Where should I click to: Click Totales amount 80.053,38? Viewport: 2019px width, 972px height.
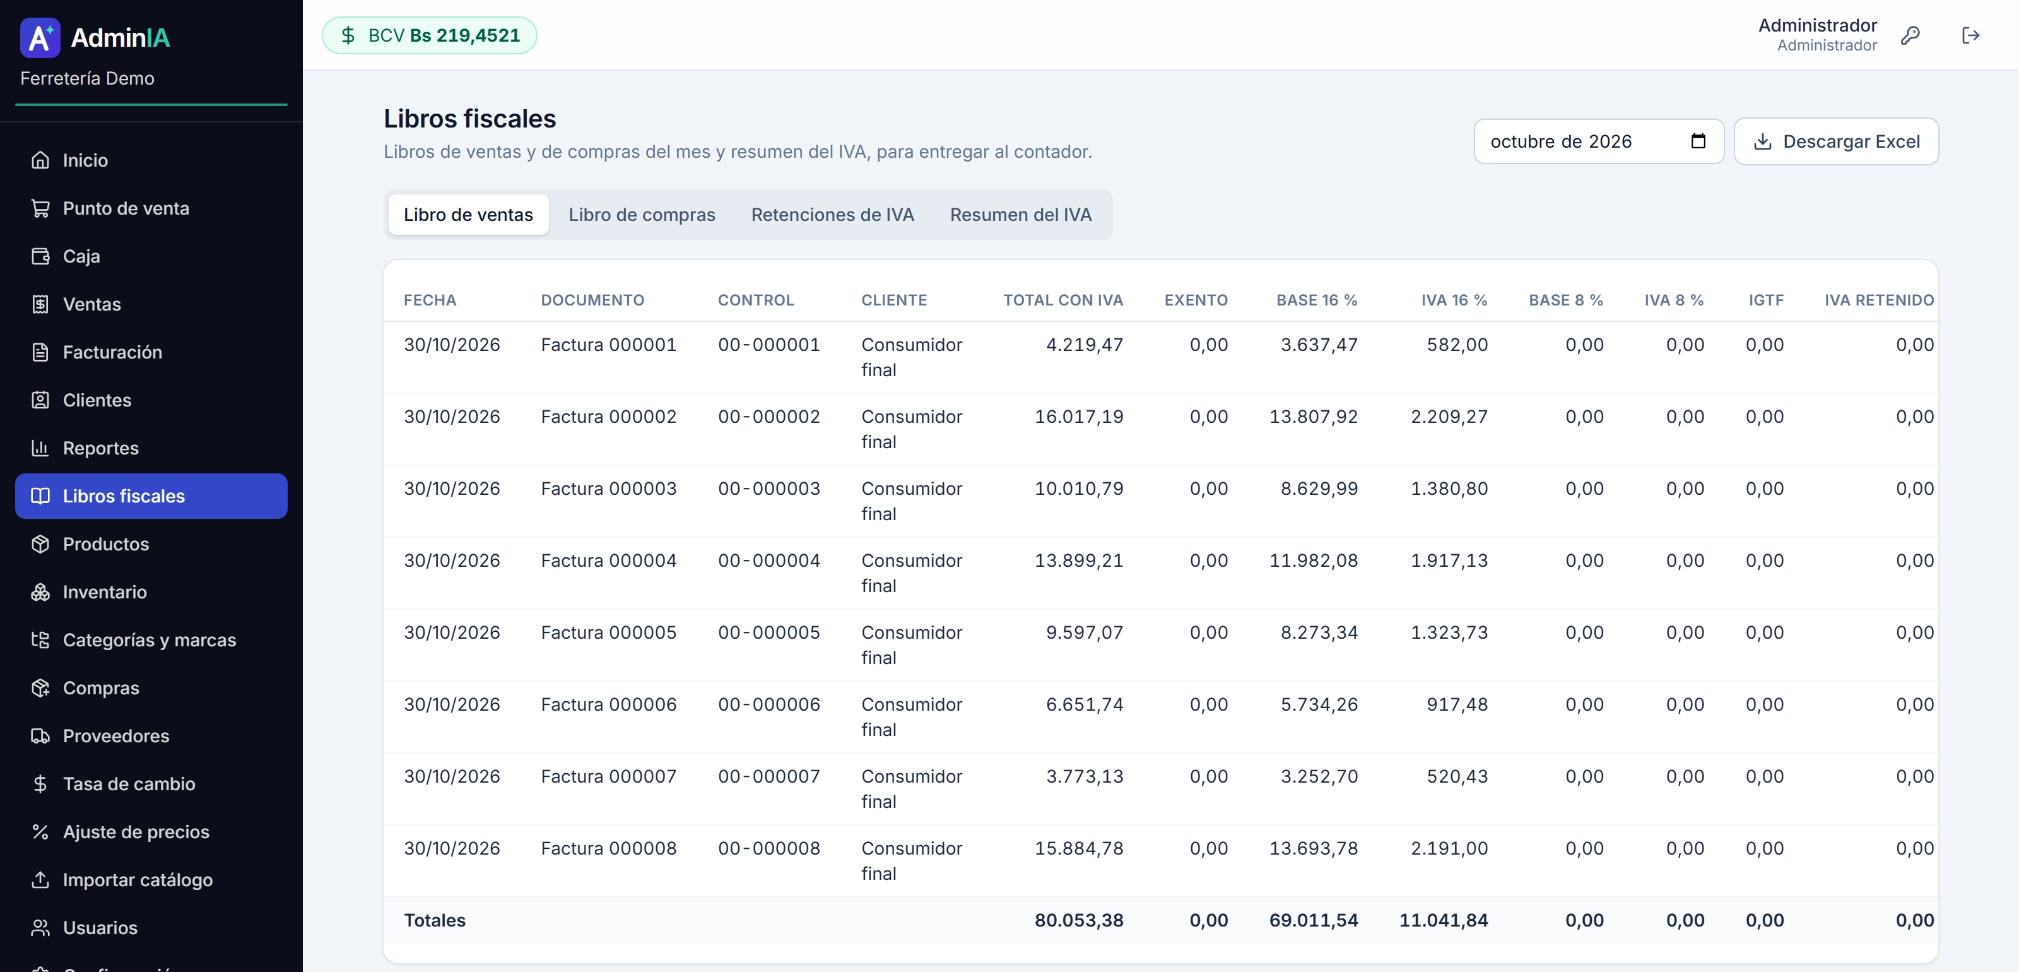(x=1078, y=920)
